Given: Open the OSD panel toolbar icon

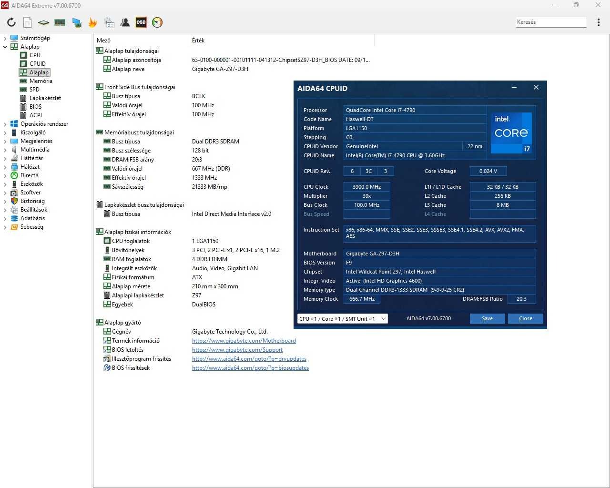Looking at the screenshot, I should tap(141, 22).
